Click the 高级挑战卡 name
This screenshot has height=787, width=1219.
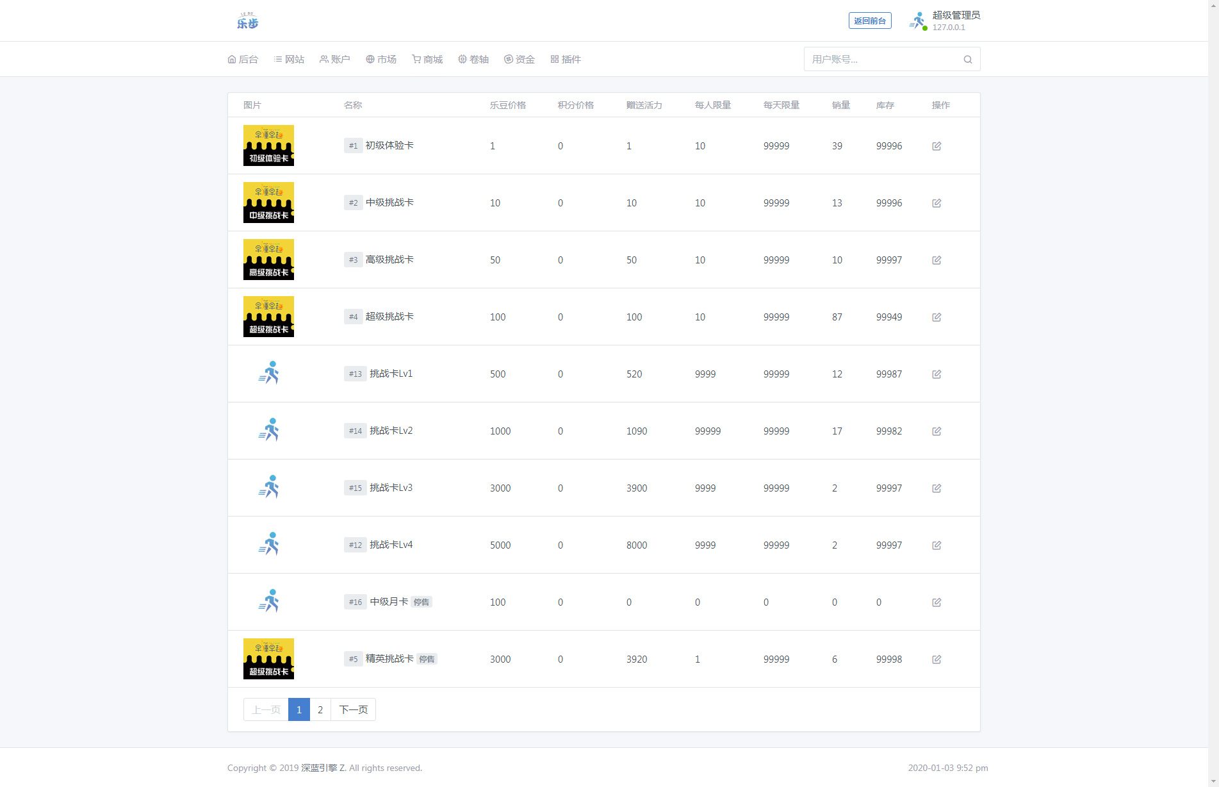pyautogui.click(x=389, y=260)
